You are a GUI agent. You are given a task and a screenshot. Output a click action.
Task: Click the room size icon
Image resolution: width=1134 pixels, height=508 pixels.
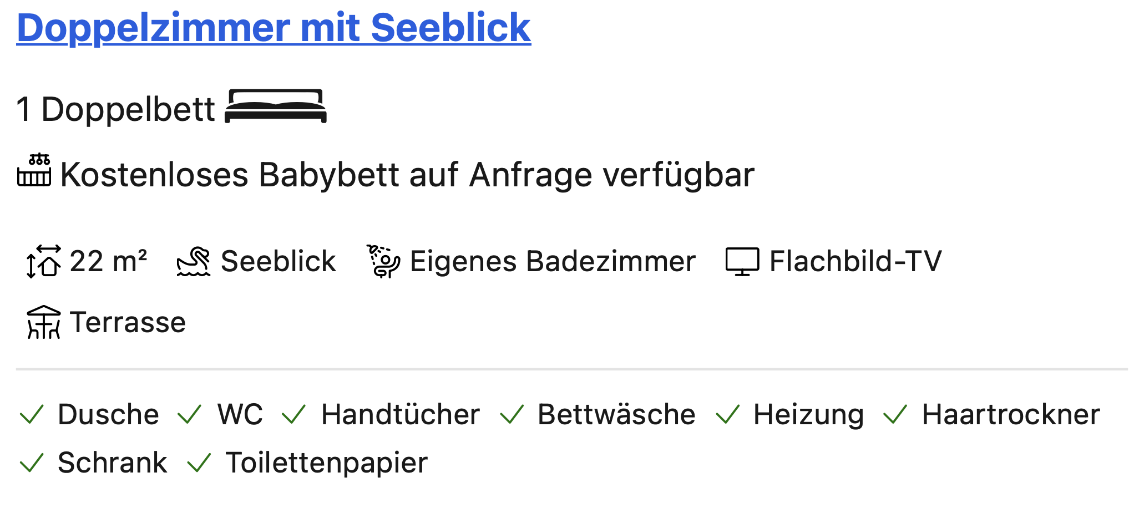[43, 261]
